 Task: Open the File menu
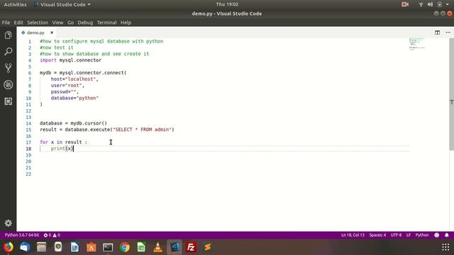[x=6, y=23]
